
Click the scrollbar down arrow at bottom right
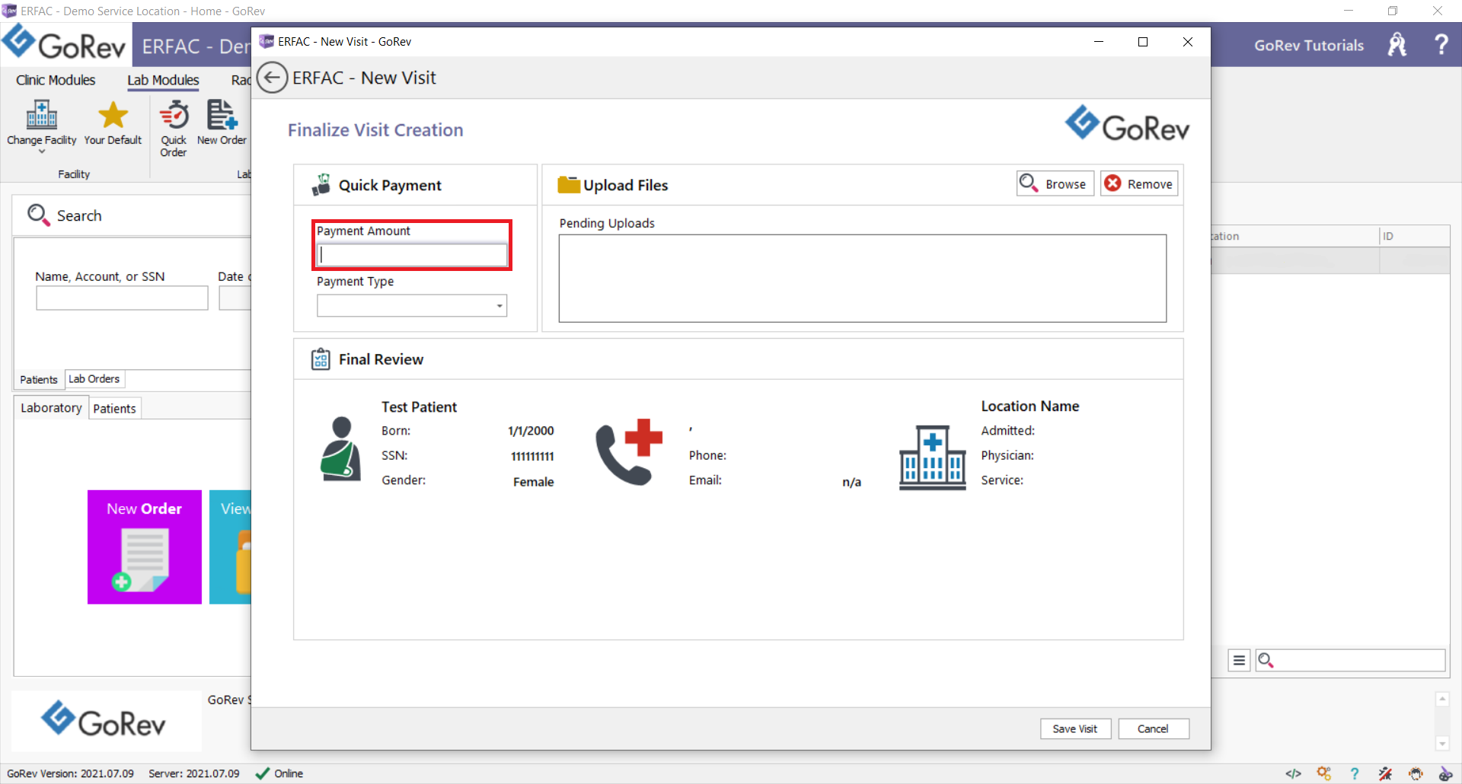(x=1442, y=744)
